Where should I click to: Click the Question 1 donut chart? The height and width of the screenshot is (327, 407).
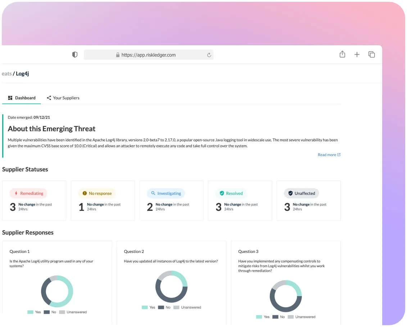[57, 291]
